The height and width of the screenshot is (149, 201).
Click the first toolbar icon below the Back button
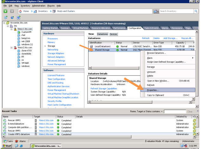click(x=6, y=17)
